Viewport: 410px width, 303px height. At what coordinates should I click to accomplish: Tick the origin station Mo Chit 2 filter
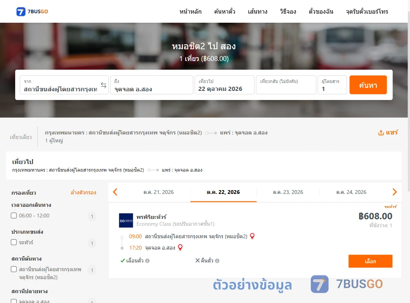tap(14, 269)
